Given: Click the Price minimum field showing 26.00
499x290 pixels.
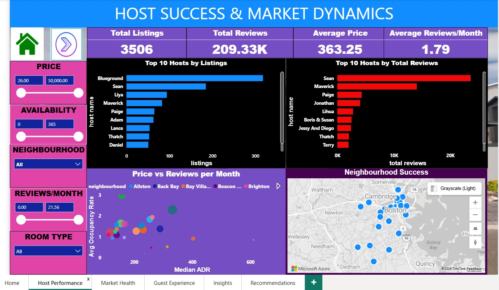Looking at the screenshot, I should tap(29, 80).
